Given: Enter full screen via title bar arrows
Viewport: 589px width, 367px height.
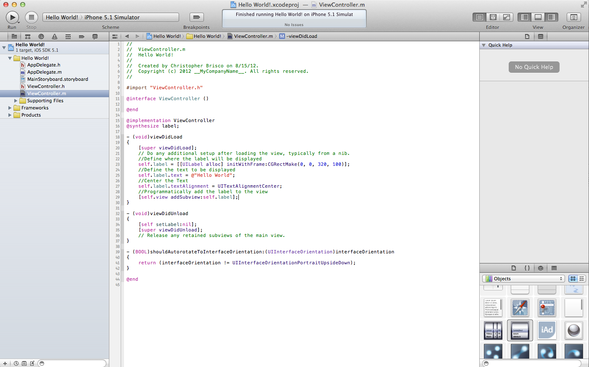Looking at the screenshot, I should coord(584,5).
